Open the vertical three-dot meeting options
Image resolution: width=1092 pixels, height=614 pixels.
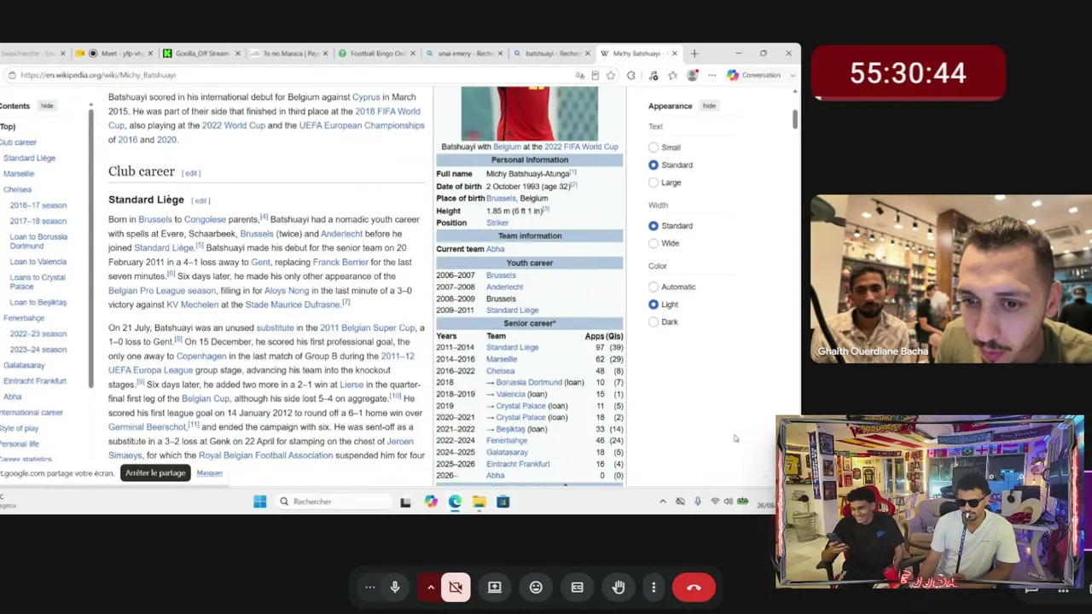pyautogui.click(x=653, y=588)
